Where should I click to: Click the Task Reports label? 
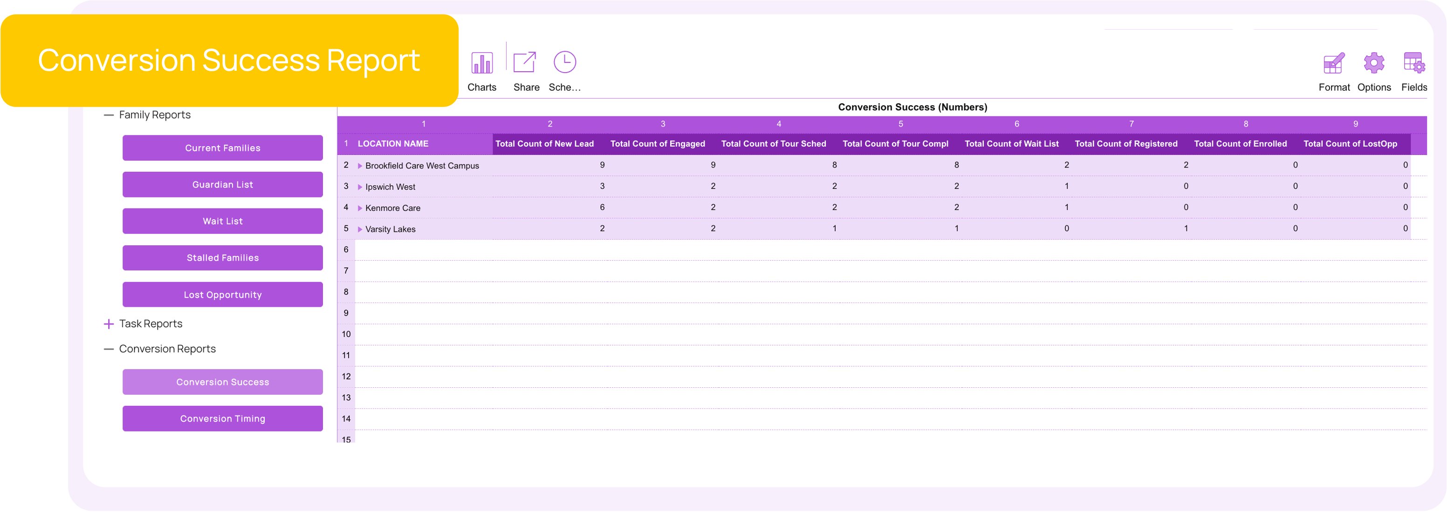coord(151,324)
